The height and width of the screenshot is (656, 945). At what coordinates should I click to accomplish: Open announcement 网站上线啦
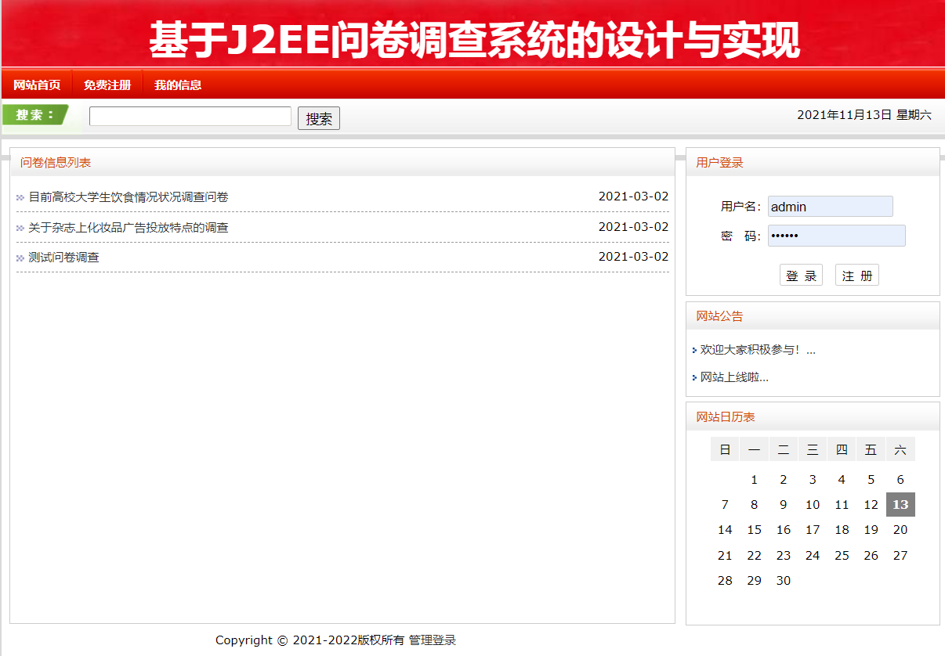pyautogui.click(x=734, y=377)
